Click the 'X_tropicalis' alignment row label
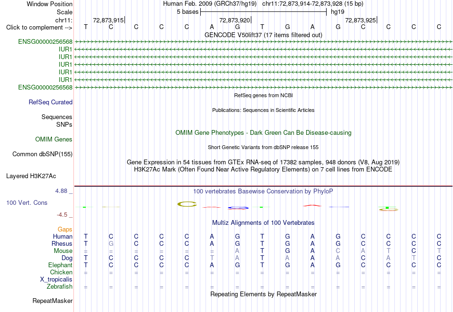 (x=56, y=280)
